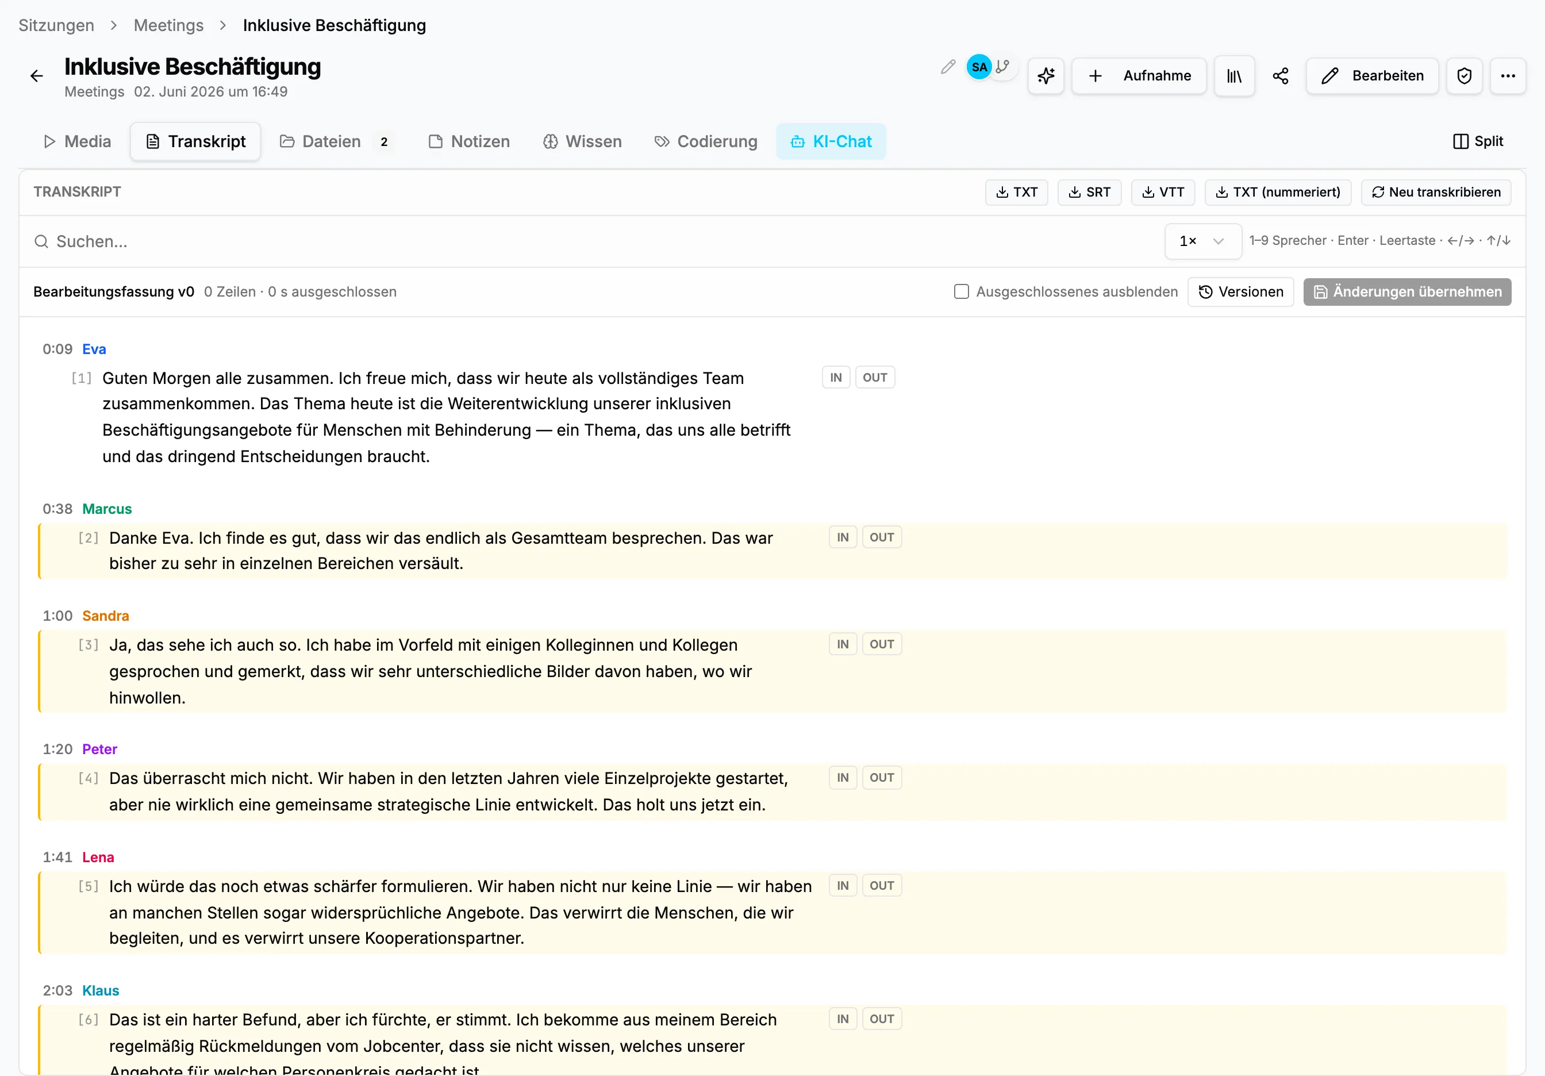Share the session via the share icon
1545x1076 pixels.
tap(1280, 76)
